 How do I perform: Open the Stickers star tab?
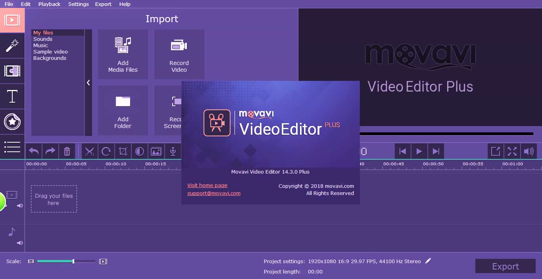[x=12, y=122]
